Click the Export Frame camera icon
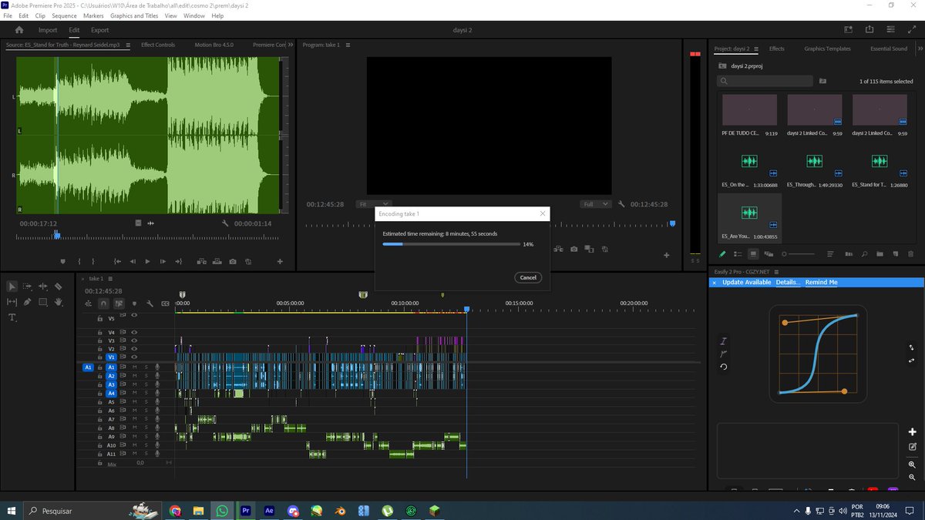Viewport: 925px width, 520px height. point(233,261)
